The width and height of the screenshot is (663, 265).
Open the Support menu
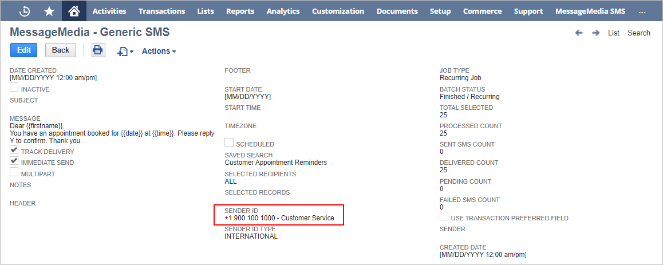(528, 11)
